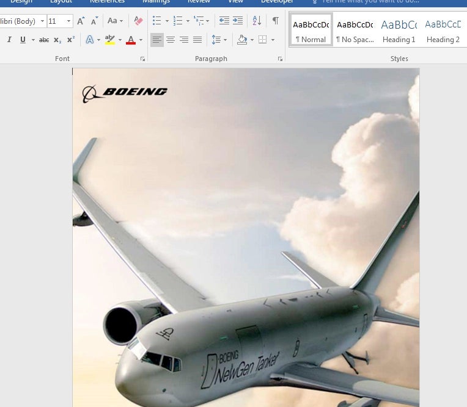Apply strikethrough formatting
Image resolution: width=467 pixels, height=407 pixels.
coord(44,40)
